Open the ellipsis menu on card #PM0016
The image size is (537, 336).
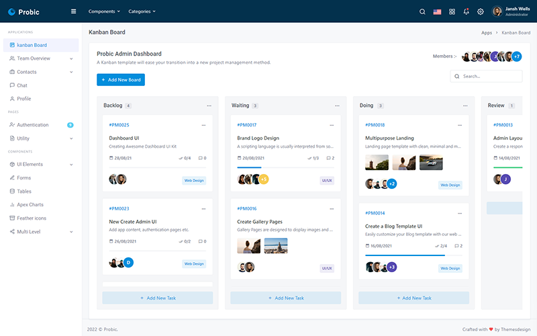coord(332,209)
